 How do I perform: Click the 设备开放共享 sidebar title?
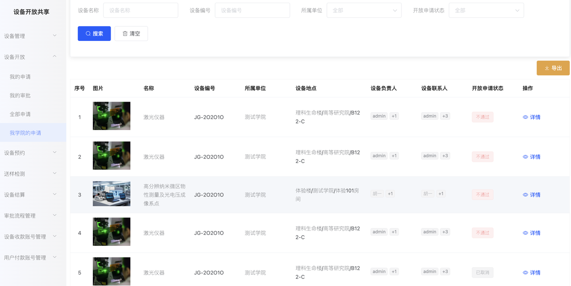pos(31,12)
